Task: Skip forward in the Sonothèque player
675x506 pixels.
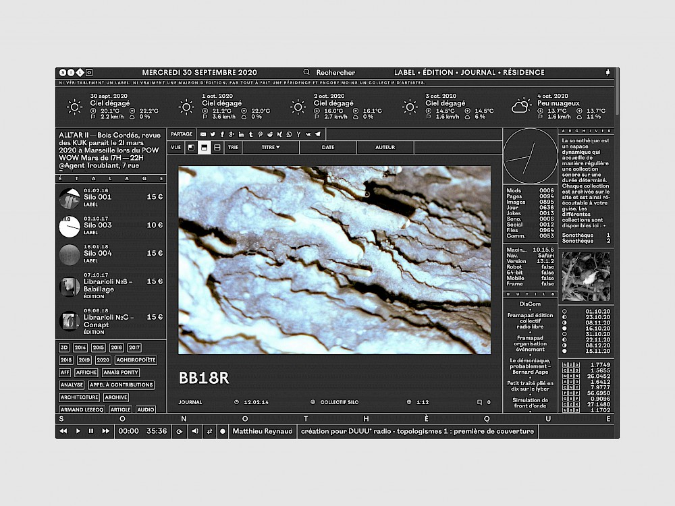Action: point(105,431)
